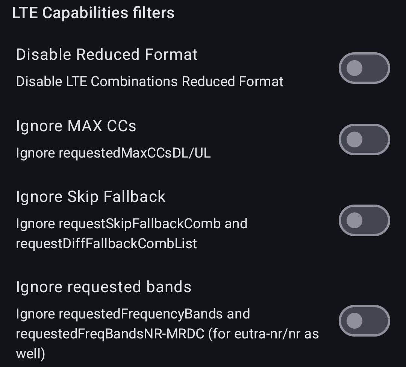Click the LTE Capabilities filters header
The width and height of the screenshot is (406, 367).
tap(93, 13)
